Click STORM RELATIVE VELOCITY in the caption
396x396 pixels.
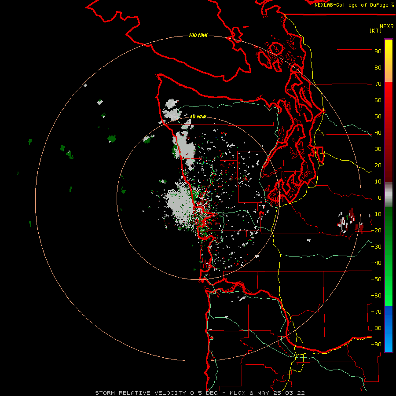pyautogui.click(x=140, y=393)
